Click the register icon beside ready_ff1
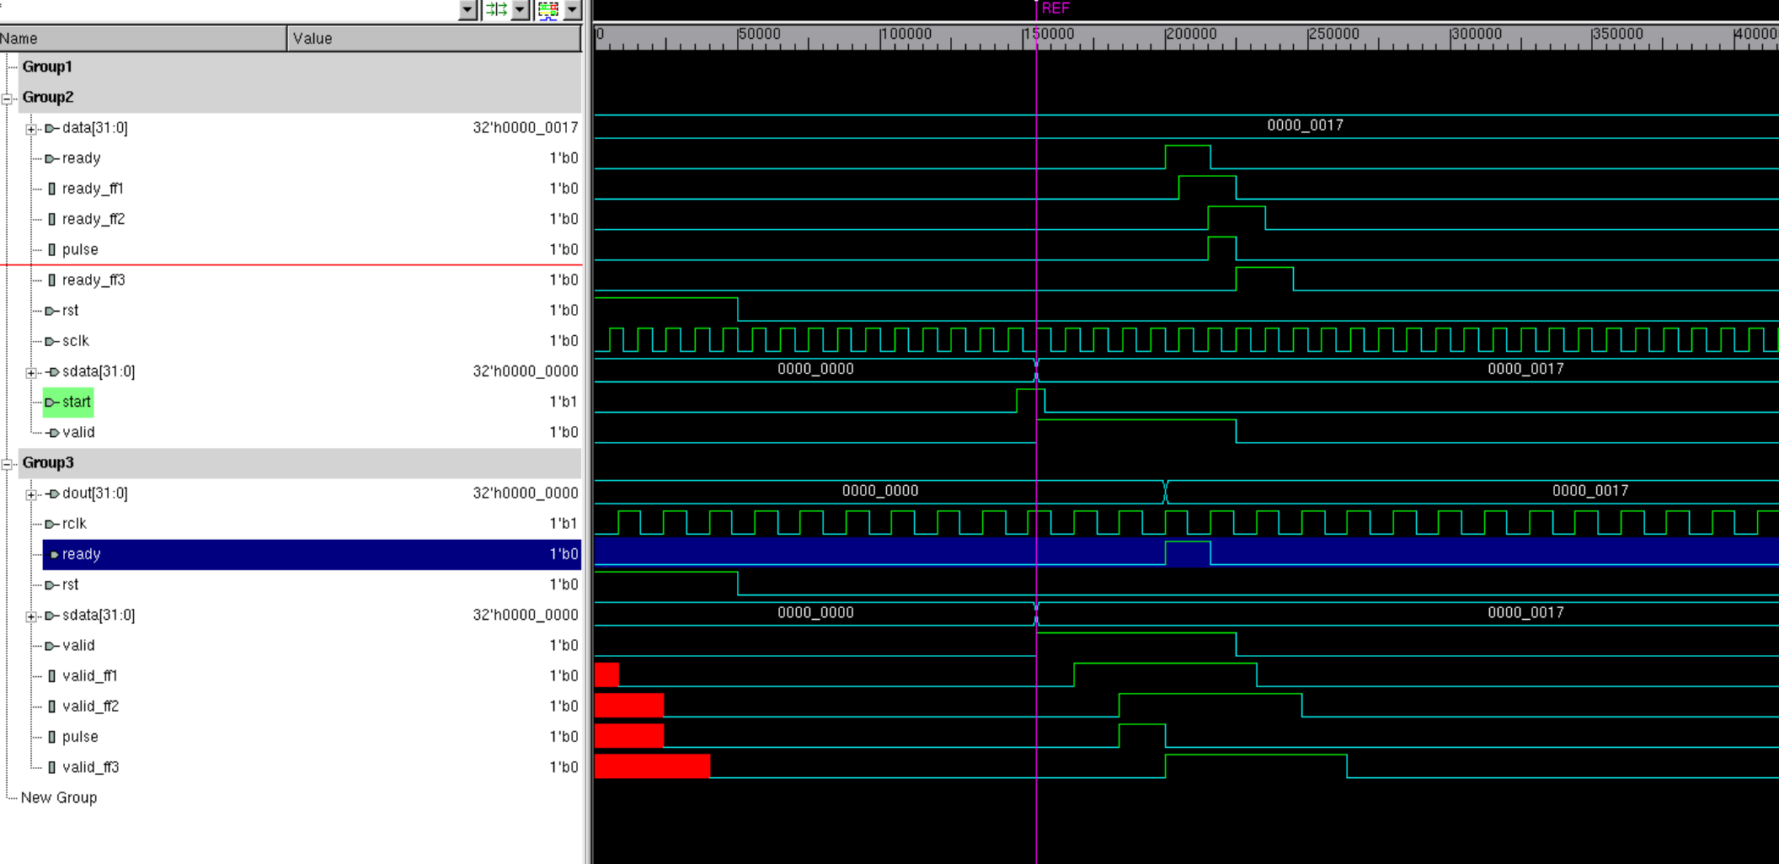The image size is (1779, 864). pos(52,189)
